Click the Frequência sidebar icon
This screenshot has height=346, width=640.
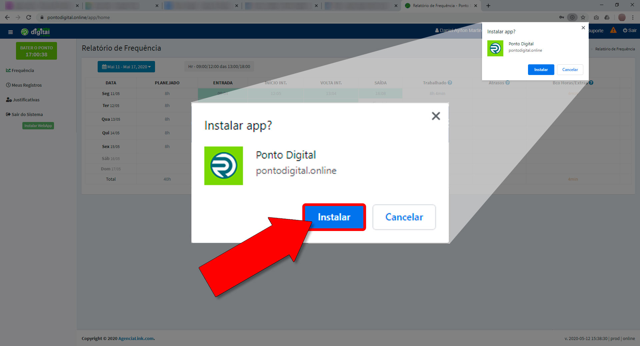tap(8, 70)
